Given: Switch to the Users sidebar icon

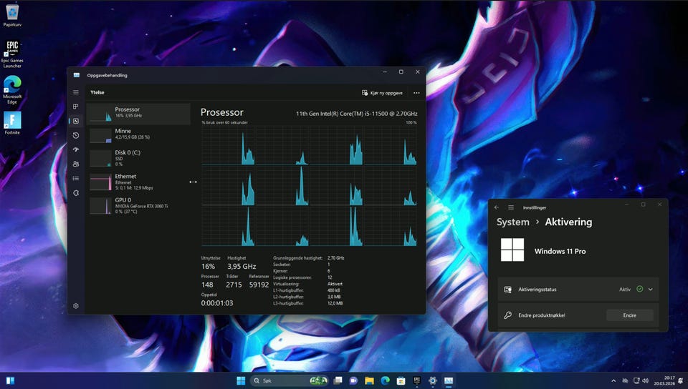Looking at the screenshot, I should click(x=76, y=164).
